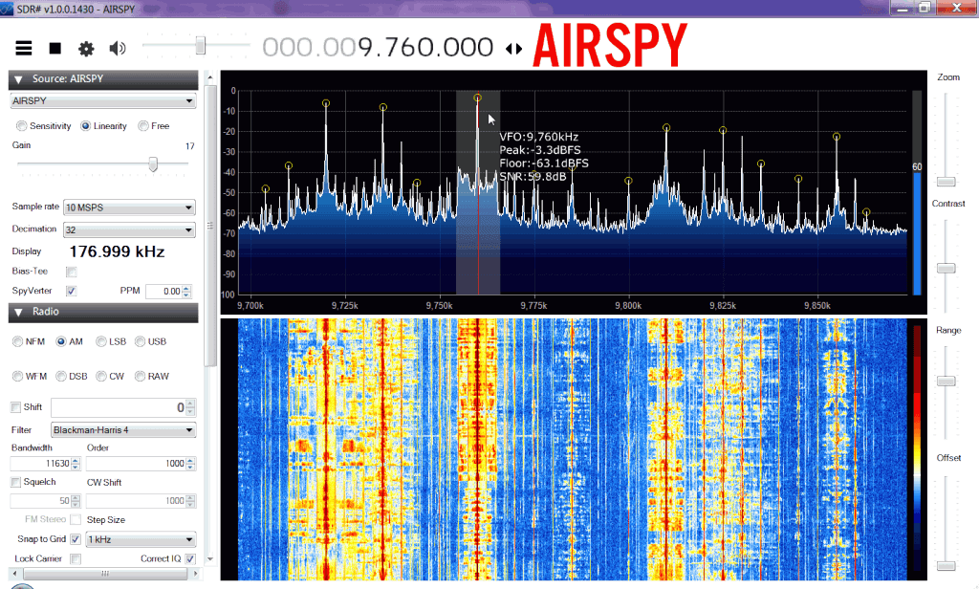Enable the Bias Tee checkbox

pos(72,272)
